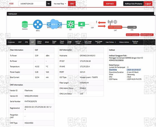Screen dimensions: 156x127
Task: Click the globe internet icon above ONT
Action: tap(115, 22)
